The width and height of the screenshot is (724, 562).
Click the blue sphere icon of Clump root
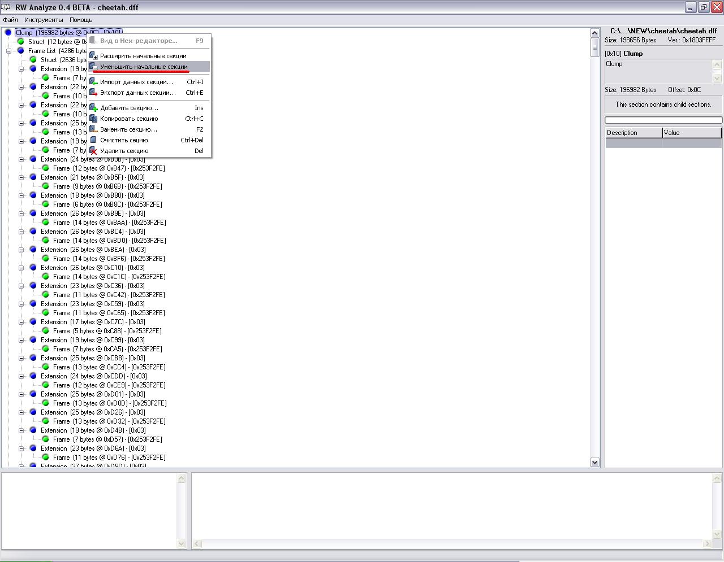8,33
